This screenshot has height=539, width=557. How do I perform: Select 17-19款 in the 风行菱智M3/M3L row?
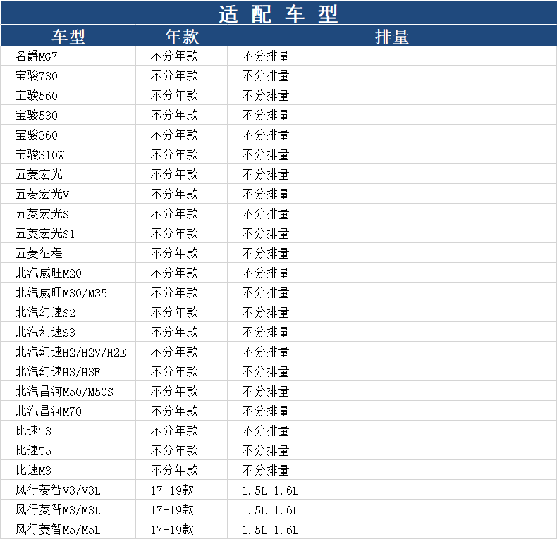click(172, 510)
